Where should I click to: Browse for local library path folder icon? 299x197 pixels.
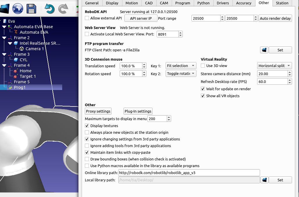click(264, 180)
